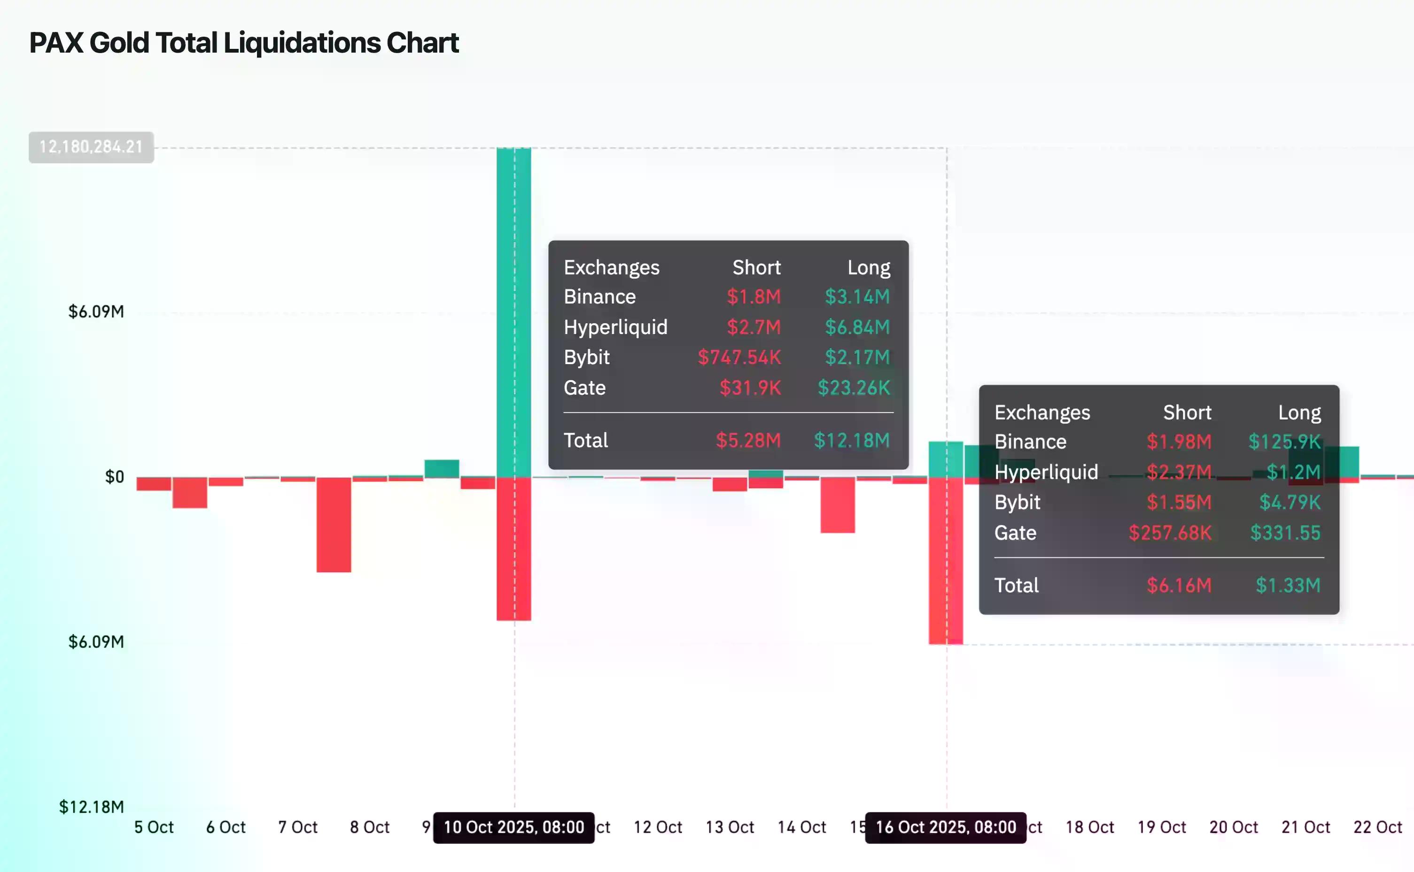Click the $6.16M short total in the right tooltip
The width and height of the screenshot is (1414, 872).
pyautogui.click(x=1179, y=585)
